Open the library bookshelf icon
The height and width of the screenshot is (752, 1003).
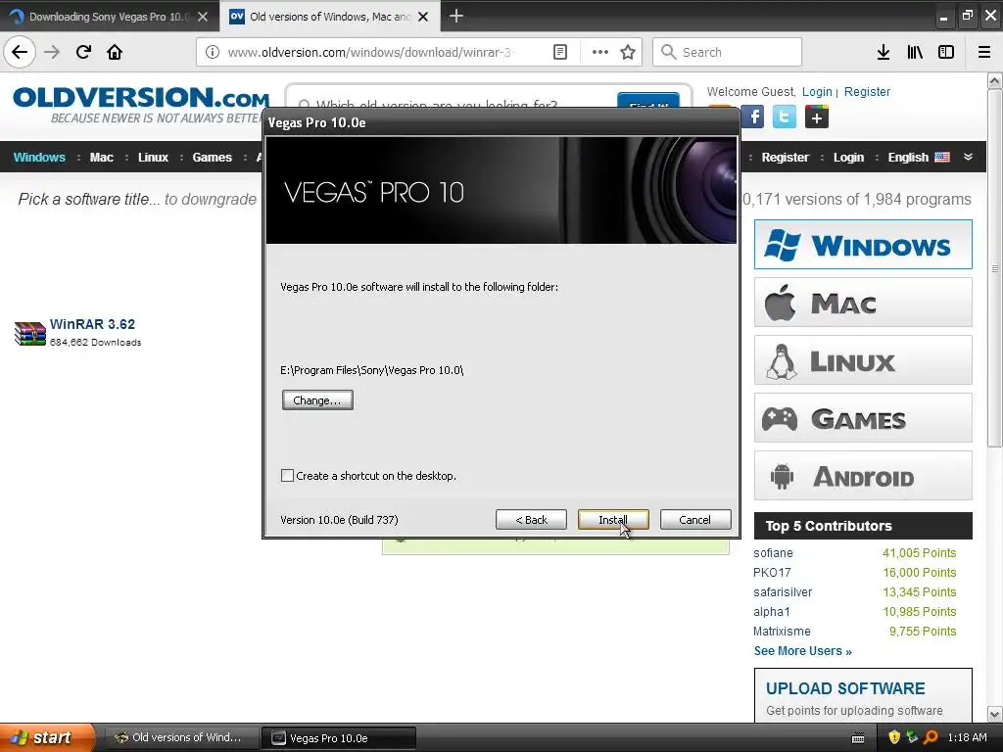tap(915, 52)
